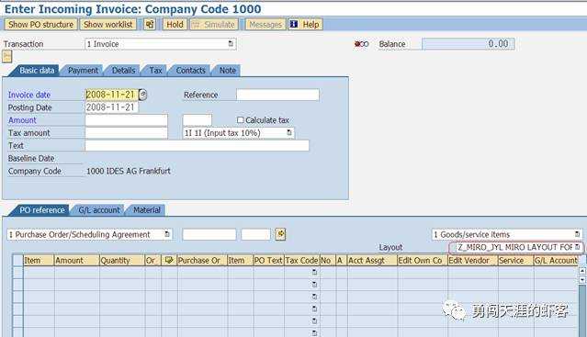
Task: Click the Balance amount field
Action: coord(468,44)
